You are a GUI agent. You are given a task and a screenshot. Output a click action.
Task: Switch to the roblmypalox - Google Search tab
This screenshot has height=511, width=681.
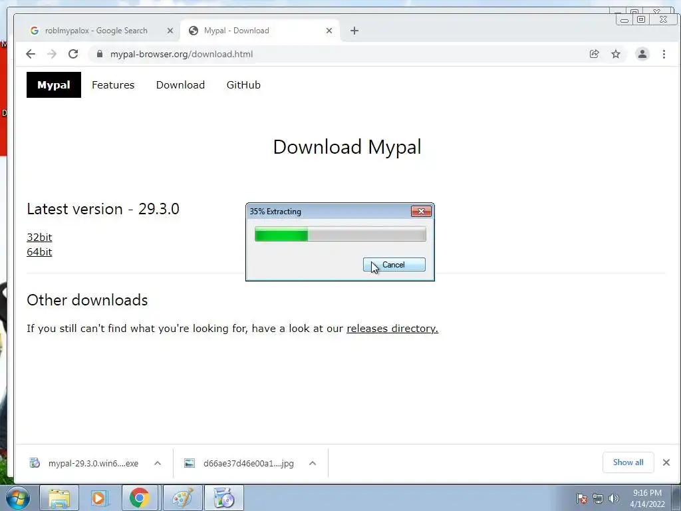point(96,31)
